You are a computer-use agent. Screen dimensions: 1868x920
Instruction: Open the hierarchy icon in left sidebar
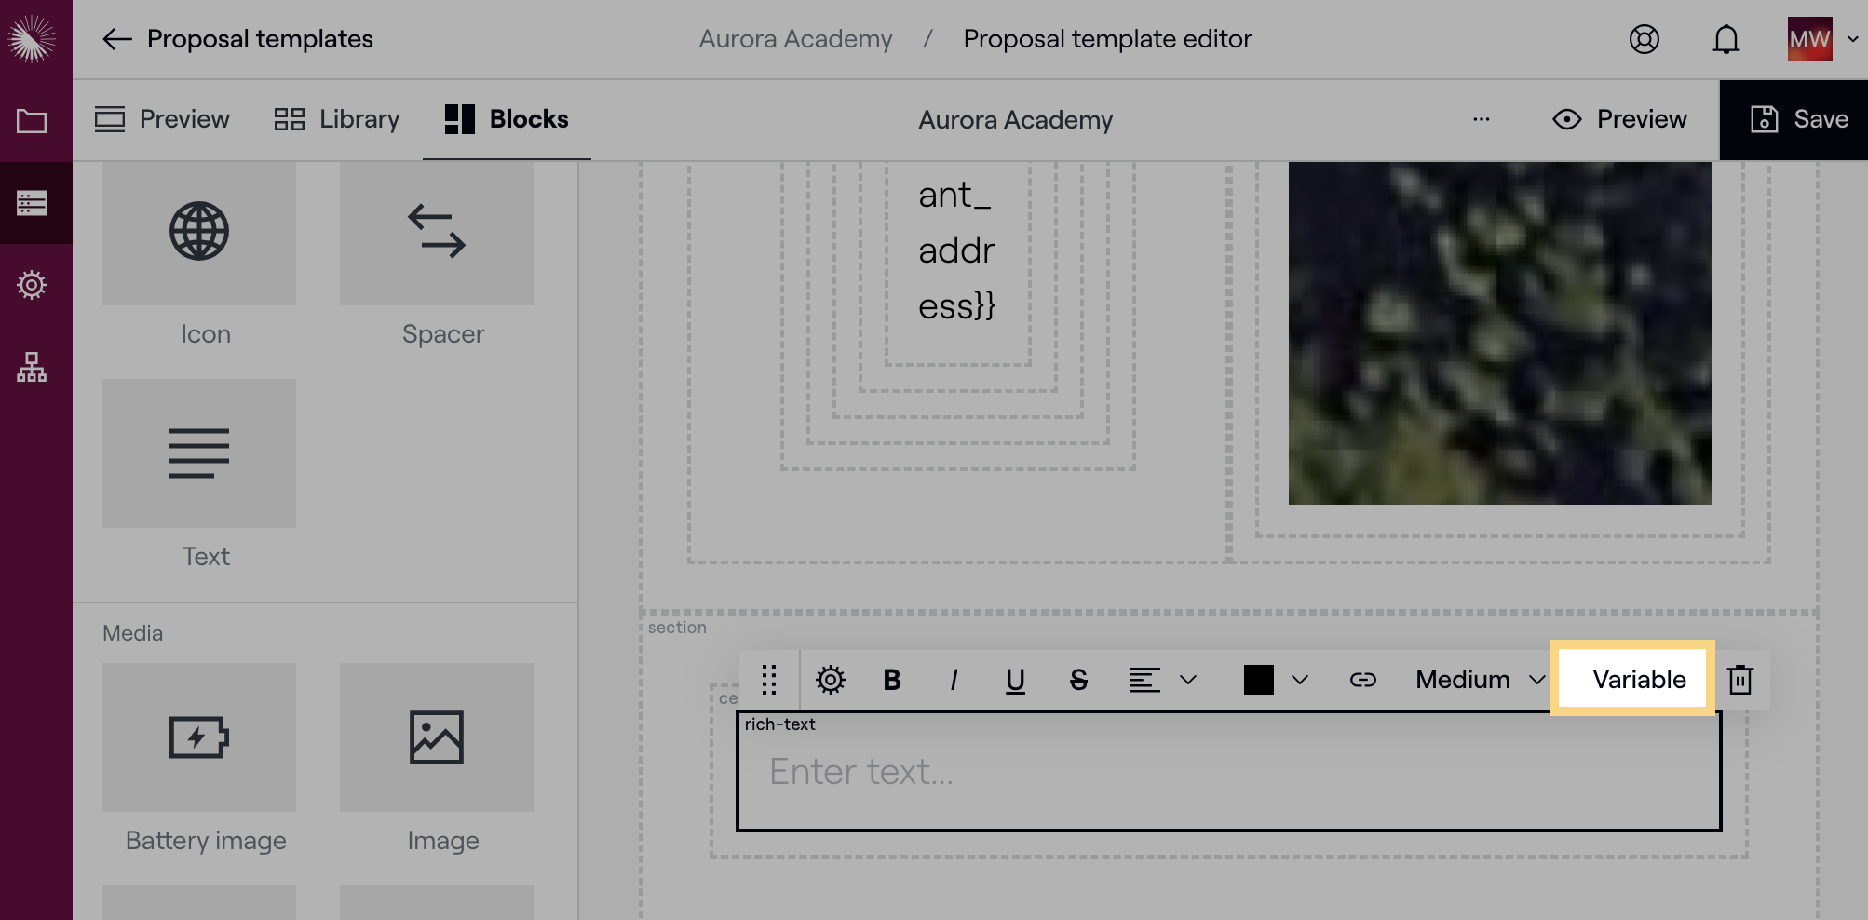click(32, 367)
